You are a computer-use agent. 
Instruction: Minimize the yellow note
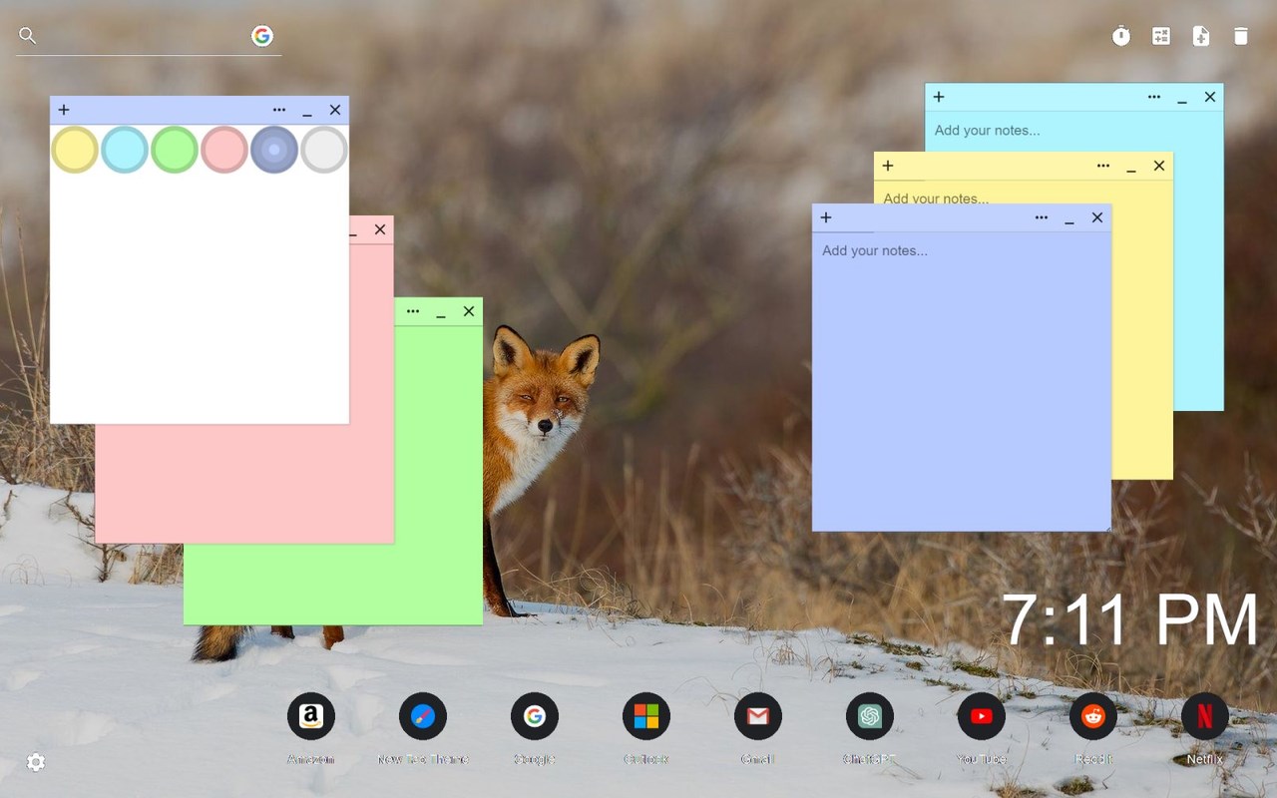point(1131,167)
